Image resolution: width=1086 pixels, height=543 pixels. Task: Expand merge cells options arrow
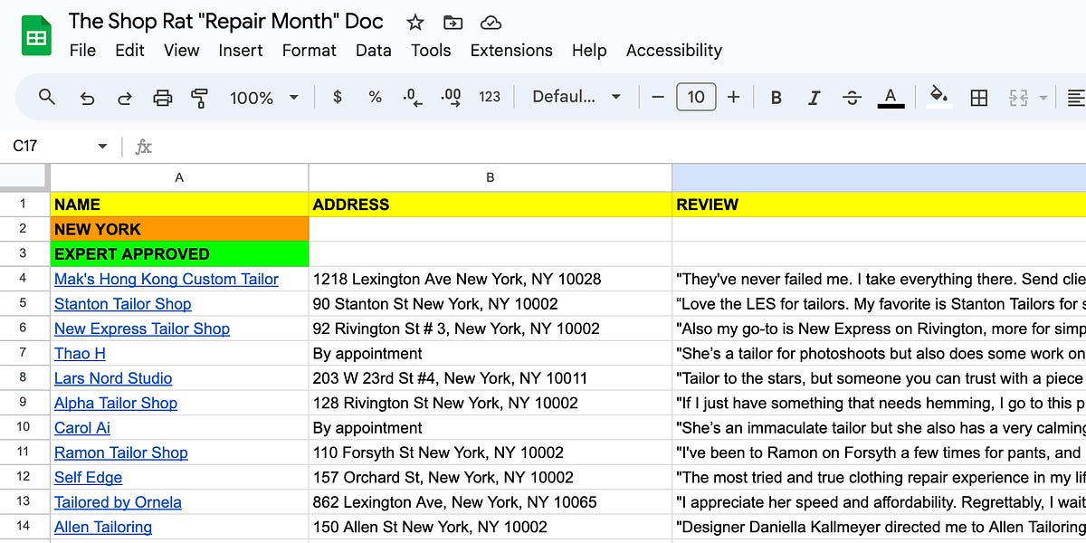coord(1043,97)
